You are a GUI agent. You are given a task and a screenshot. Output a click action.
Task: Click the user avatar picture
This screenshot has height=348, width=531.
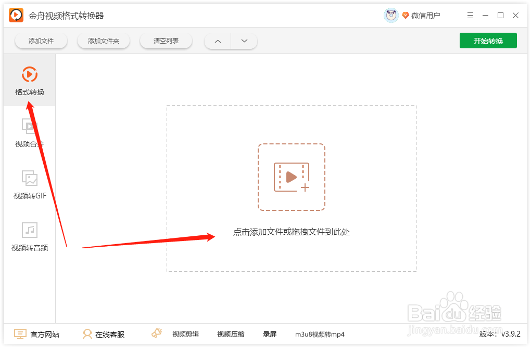click(390, 15)
